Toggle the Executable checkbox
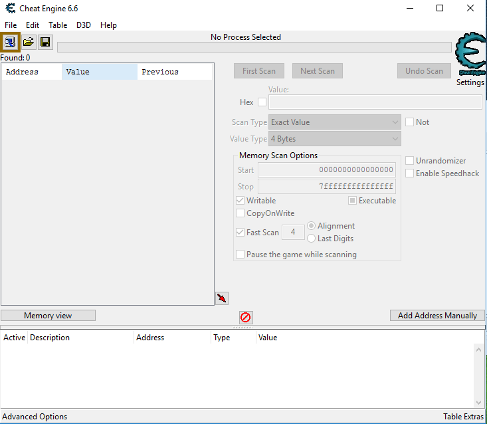The image size is (487, 424). pos(352,201)
